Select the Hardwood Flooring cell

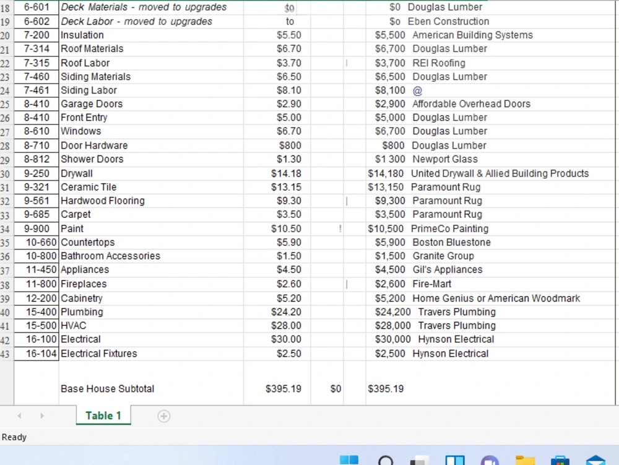tap(151, 201)
